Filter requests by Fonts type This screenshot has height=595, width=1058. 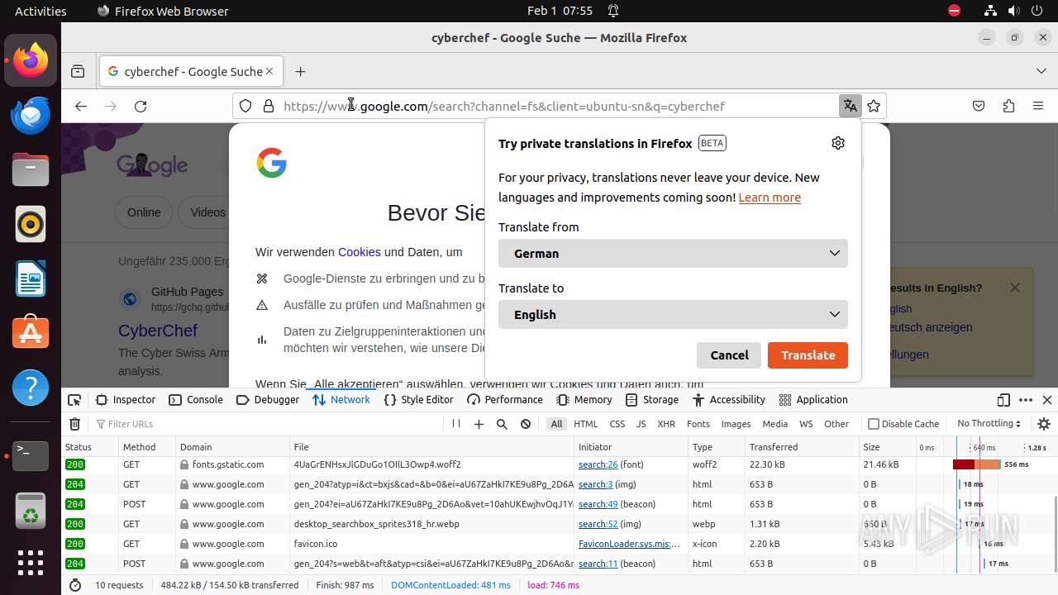pyautogui.click(x=698, y=424)
